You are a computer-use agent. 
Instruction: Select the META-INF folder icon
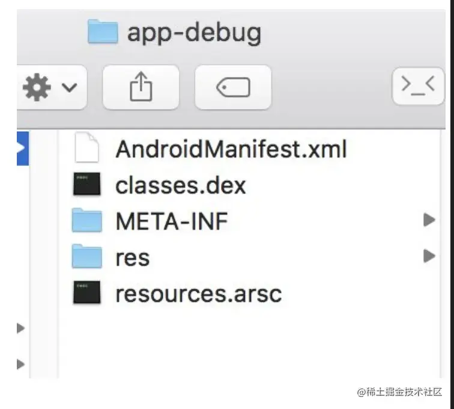click(87, 220)
